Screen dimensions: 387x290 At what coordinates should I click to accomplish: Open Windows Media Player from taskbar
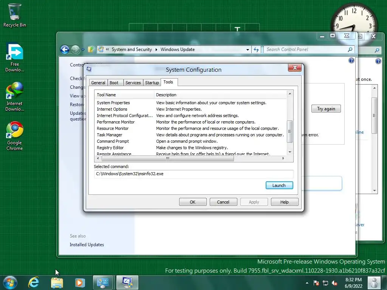[x=79, y=282]
